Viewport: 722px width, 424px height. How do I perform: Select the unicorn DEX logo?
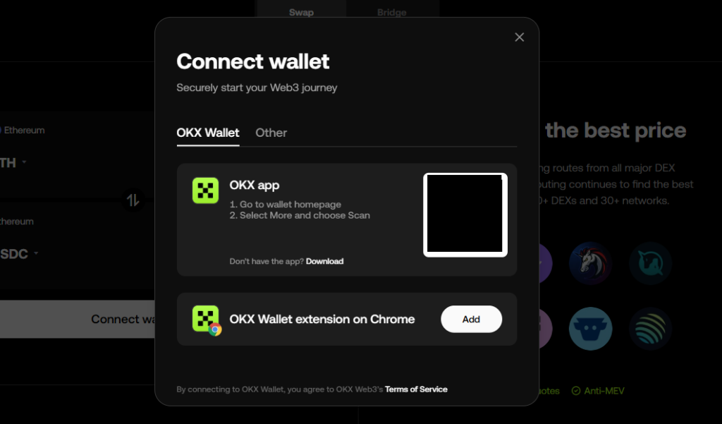click(590, 263)
